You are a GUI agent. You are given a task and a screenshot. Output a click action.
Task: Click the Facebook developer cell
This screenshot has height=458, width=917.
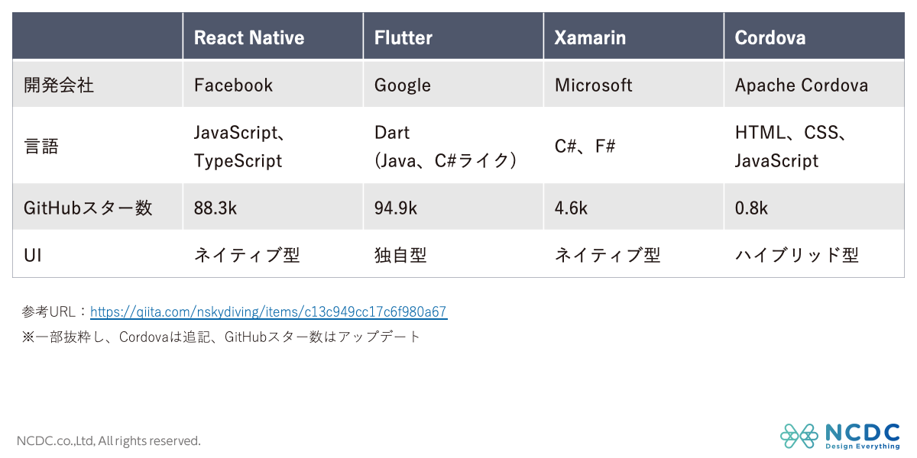[x=233, y=85]
